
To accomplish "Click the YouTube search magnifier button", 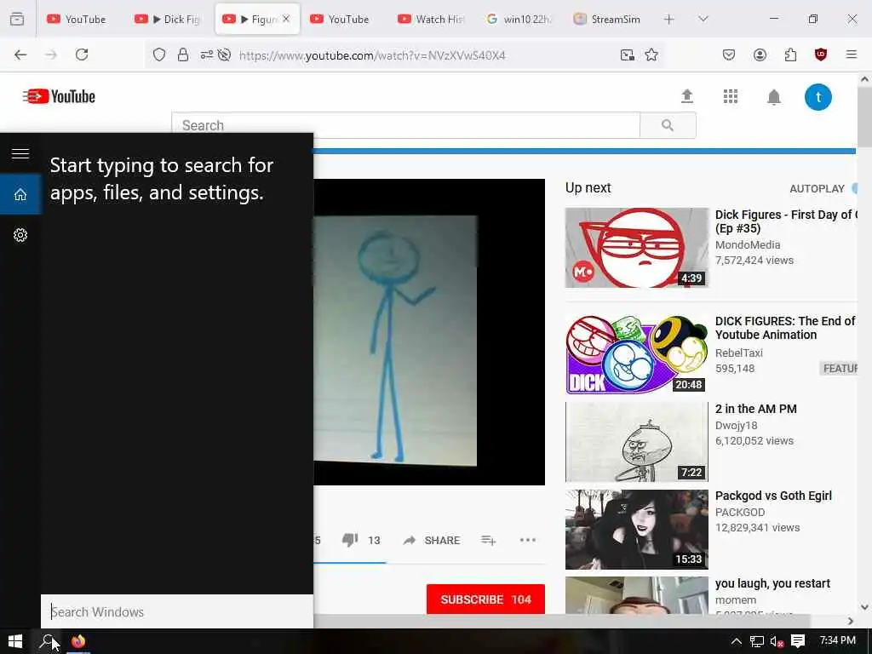I will point(668,125).
